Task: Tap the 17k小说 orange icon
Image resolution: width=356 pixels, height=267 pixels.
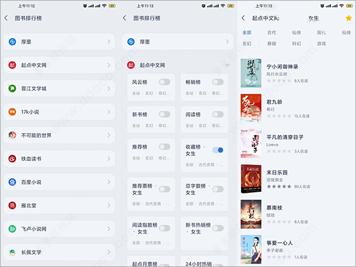Action: pos(12,112)
